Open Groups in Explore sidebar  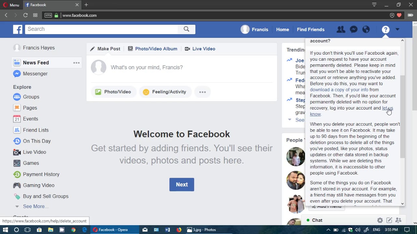point(31,97)
